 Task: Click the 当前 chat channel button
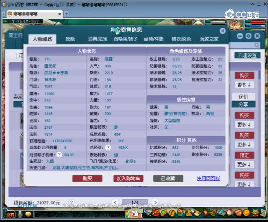pyautogui.click(x=10, y=215)
